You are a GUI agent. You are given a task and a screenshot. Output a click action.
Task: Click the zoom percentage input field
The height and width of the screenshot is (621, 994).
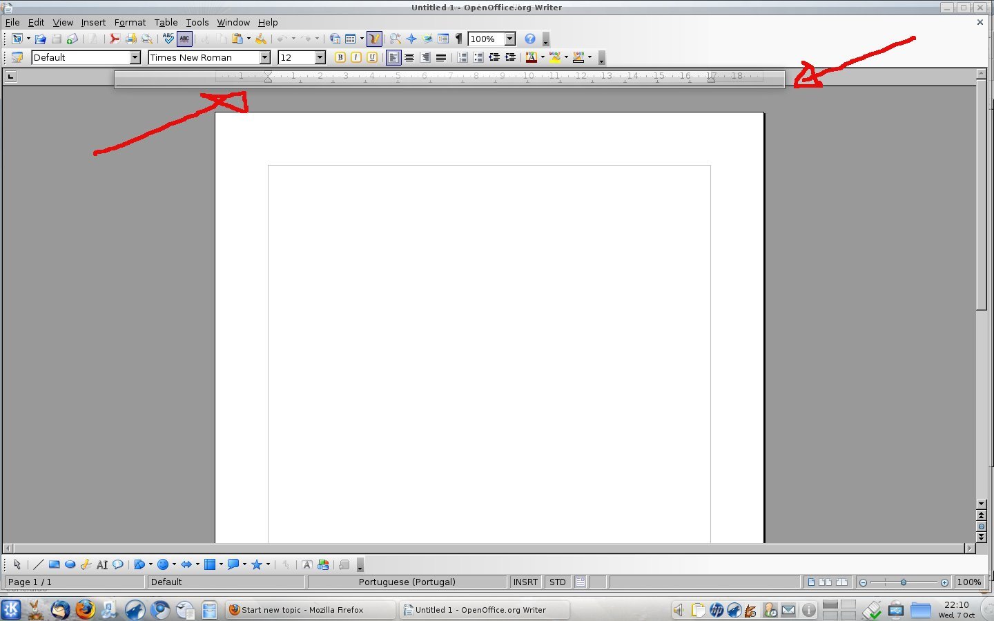(482, 39)
